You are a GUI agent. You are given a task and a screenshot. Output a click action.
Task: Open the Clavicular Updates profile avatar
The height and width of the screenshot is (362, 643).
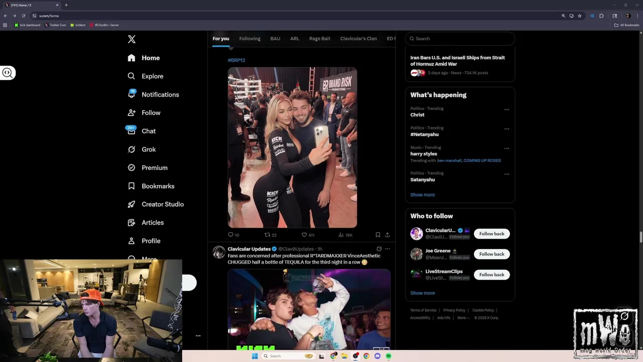tap(219, 252)
